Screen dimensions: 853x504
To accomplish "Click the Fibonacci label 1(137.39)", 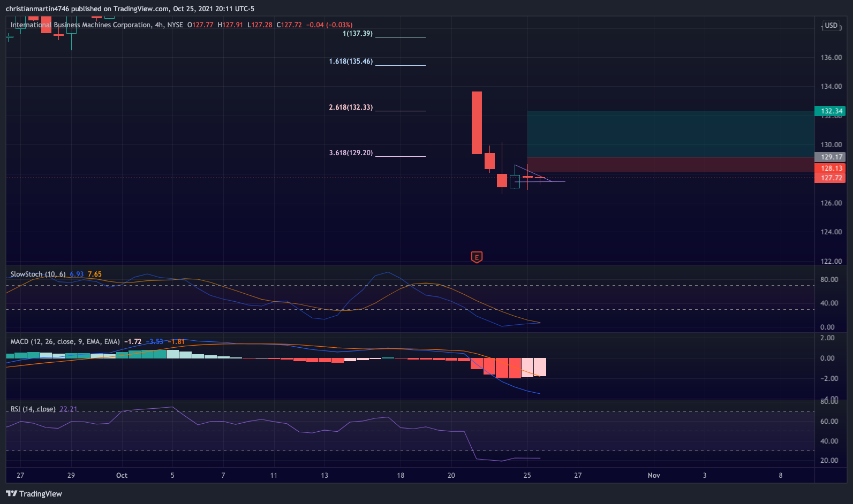I will [358, 33].
